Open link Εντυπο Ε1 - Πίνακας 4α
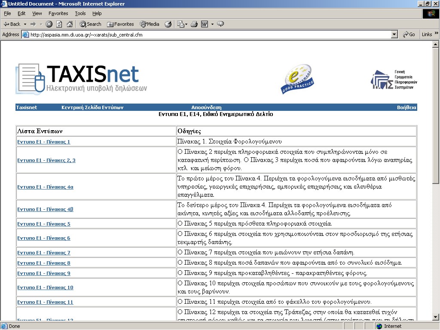Screen dimensions: 440x330 coord(45,187)
